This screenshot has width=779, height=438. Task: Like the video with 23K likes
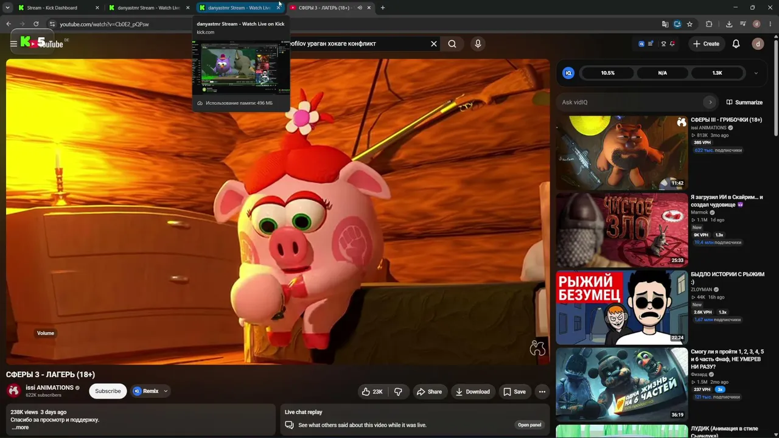tap(372, 392)
